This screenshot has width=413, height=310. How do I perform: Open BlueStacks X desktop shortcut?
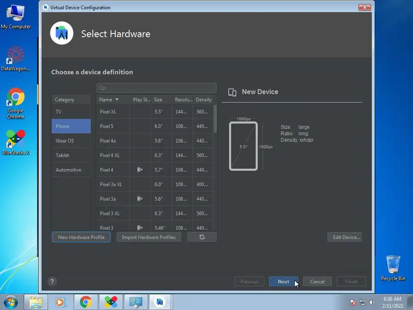pyautogui.click(x=16, y=142)
